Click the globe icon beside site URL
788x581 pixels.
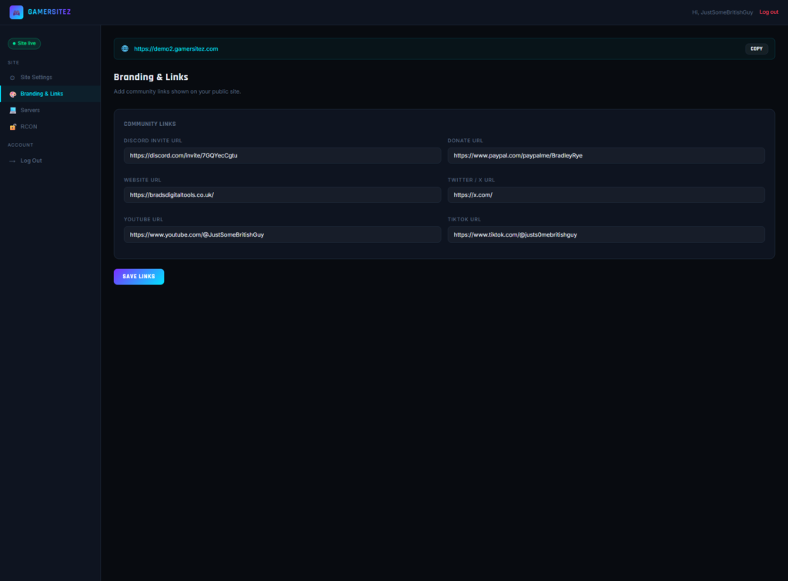[x=125, y=48]
